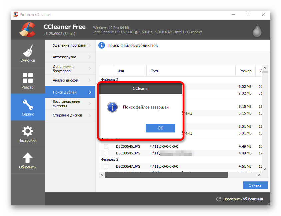
Task: Click the first 4,49 МБ size value
Action: 245,146
